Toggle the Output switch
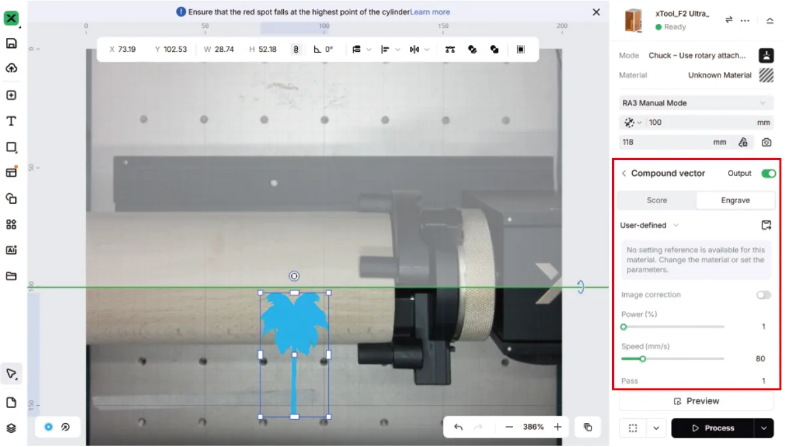Viewport: 785px width, 447px height. 768,173
